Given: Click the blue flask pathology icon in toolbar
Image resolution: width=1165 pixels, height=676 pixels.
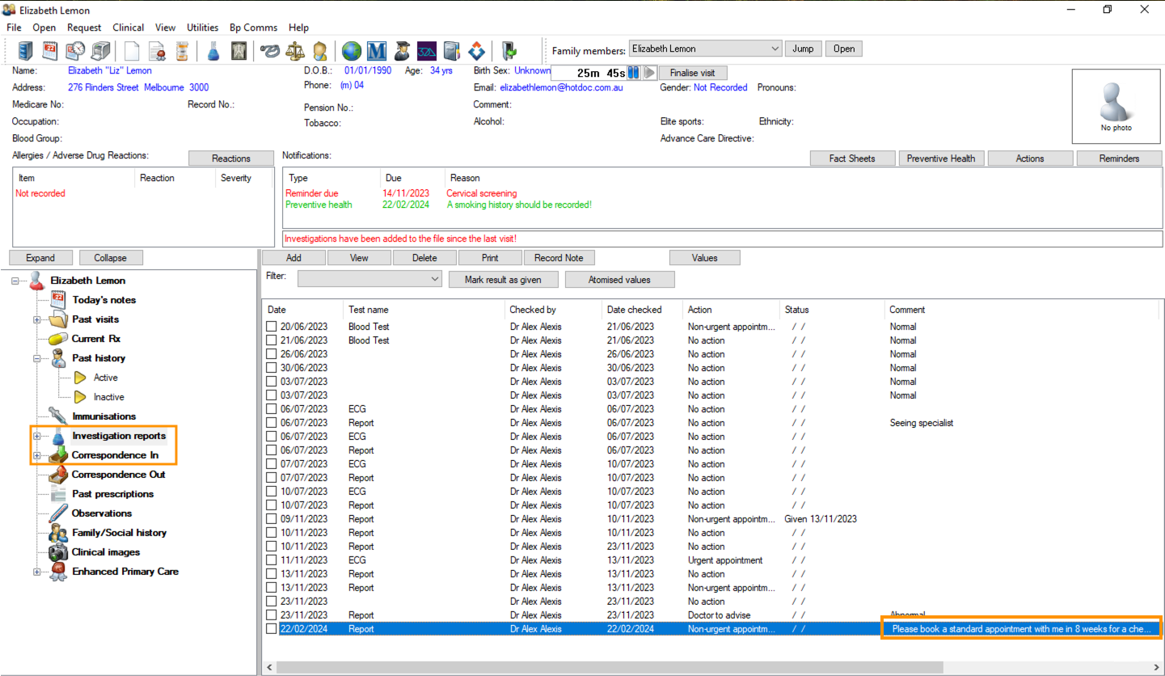Looking at the screenshot, I should (x=213, y=51).
